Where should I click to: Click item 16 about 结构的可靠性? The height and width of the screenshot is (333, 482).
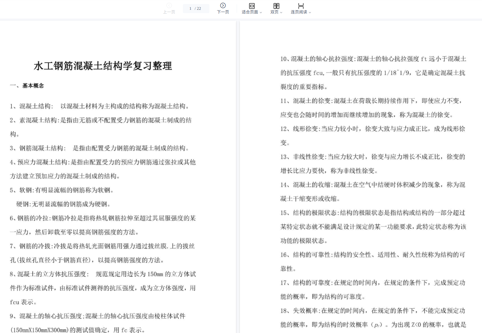pyautogui.click(x=373, y=255)
